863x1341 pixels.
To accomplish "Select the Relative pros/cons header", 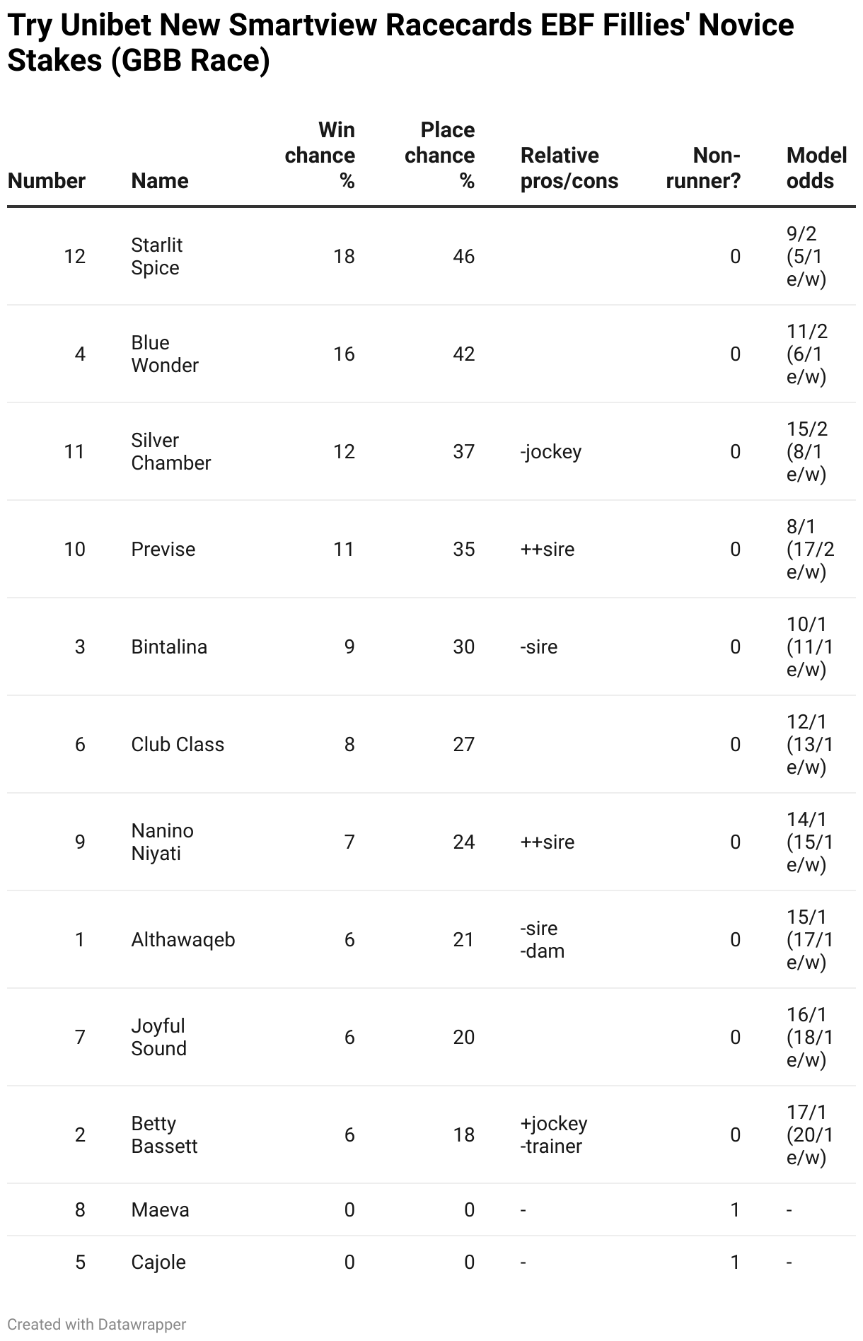I will tap(569, 168).
